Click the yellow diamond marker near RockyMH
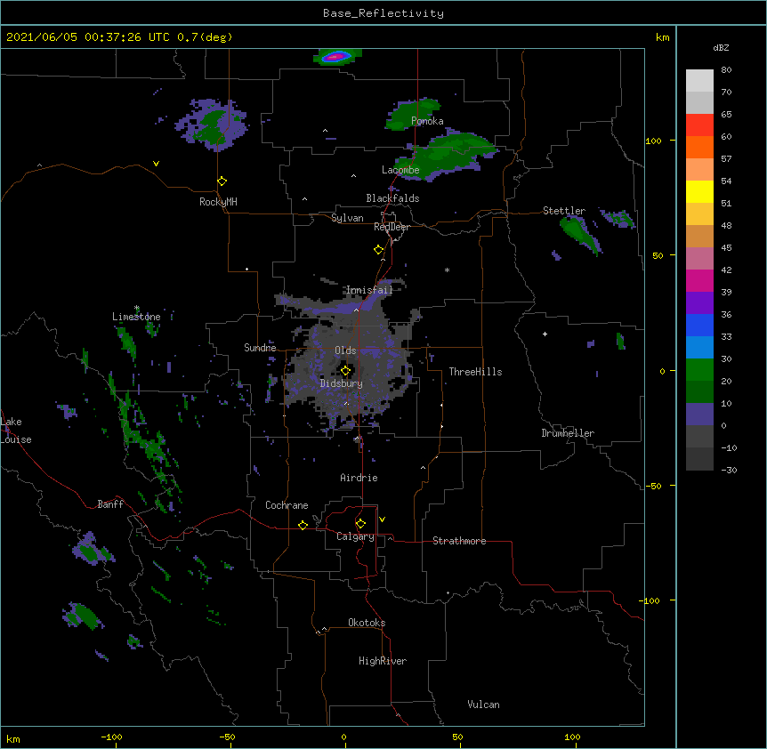Viewport: 767px width, 749px height. [222, 181]
